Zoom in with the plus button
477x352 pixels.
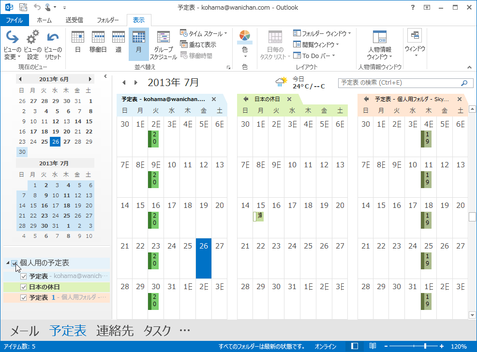click(x=441, y=346)
